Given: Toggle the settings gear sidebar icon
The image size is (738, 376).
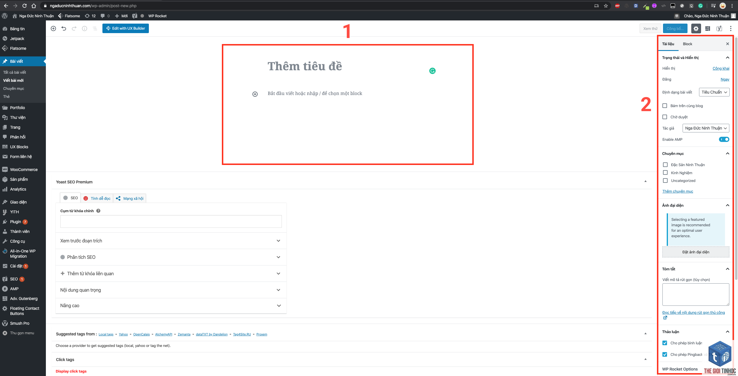Looking at the screenshot, I should point(696,29).
